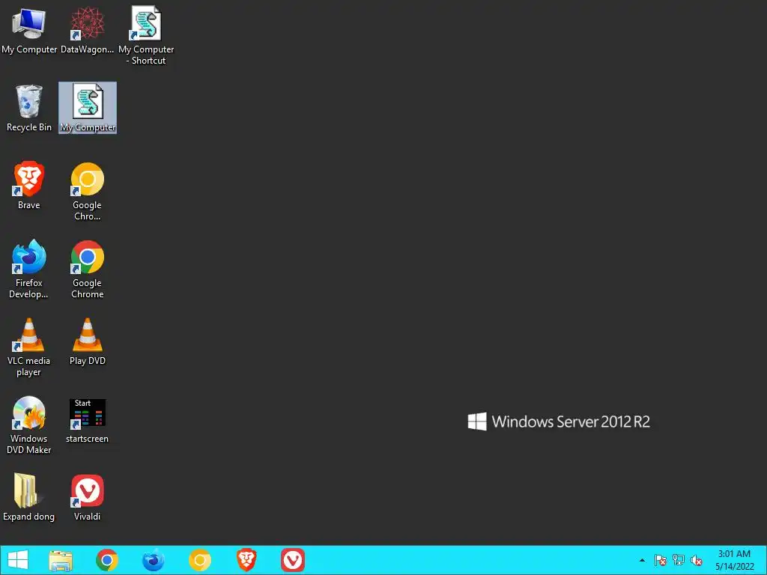Viewport: 767px width, 575px height.
Task: Launch Vivaldi from the taskbar
Action: tap(293, 560)
